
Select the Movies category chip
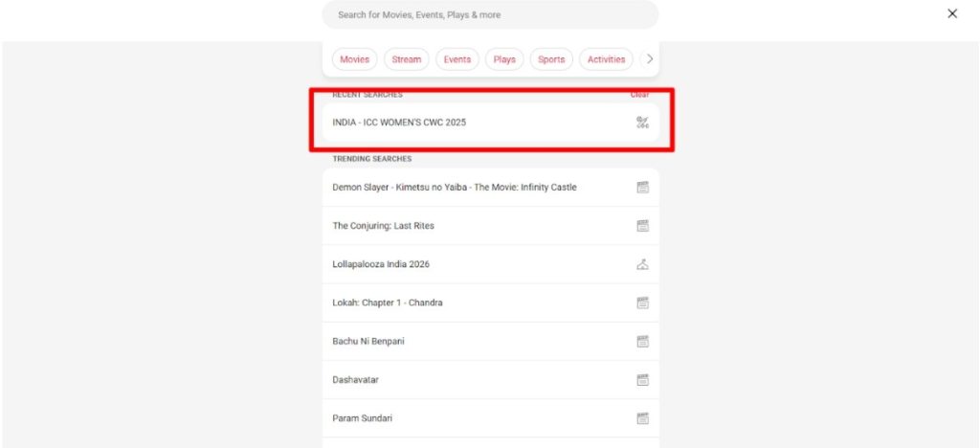tap(354, 59)
